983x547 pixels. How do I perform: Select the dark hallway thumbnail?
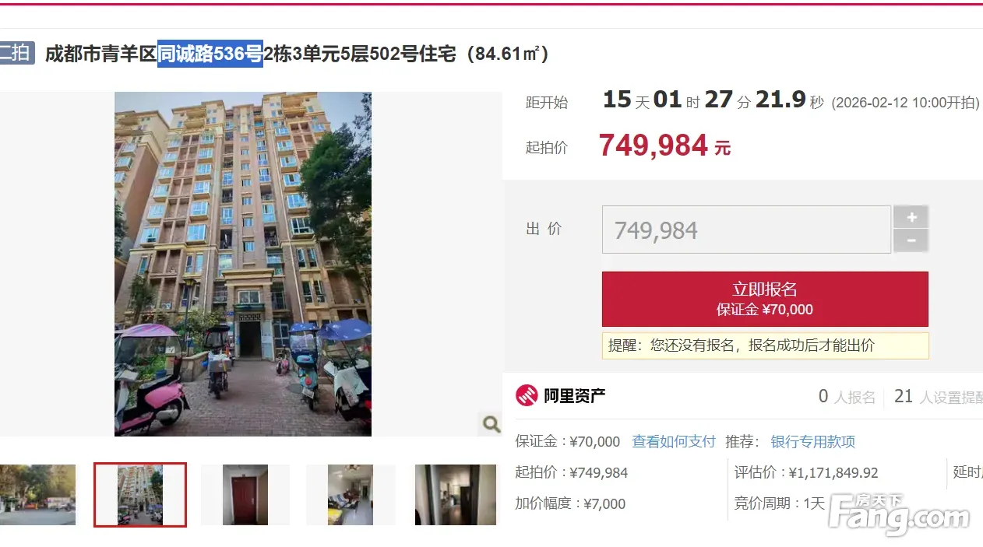point(456,495)
